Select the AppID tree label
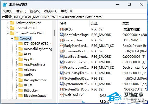The width and height of the screenshot is (148, 104). [x=29, y=59]
